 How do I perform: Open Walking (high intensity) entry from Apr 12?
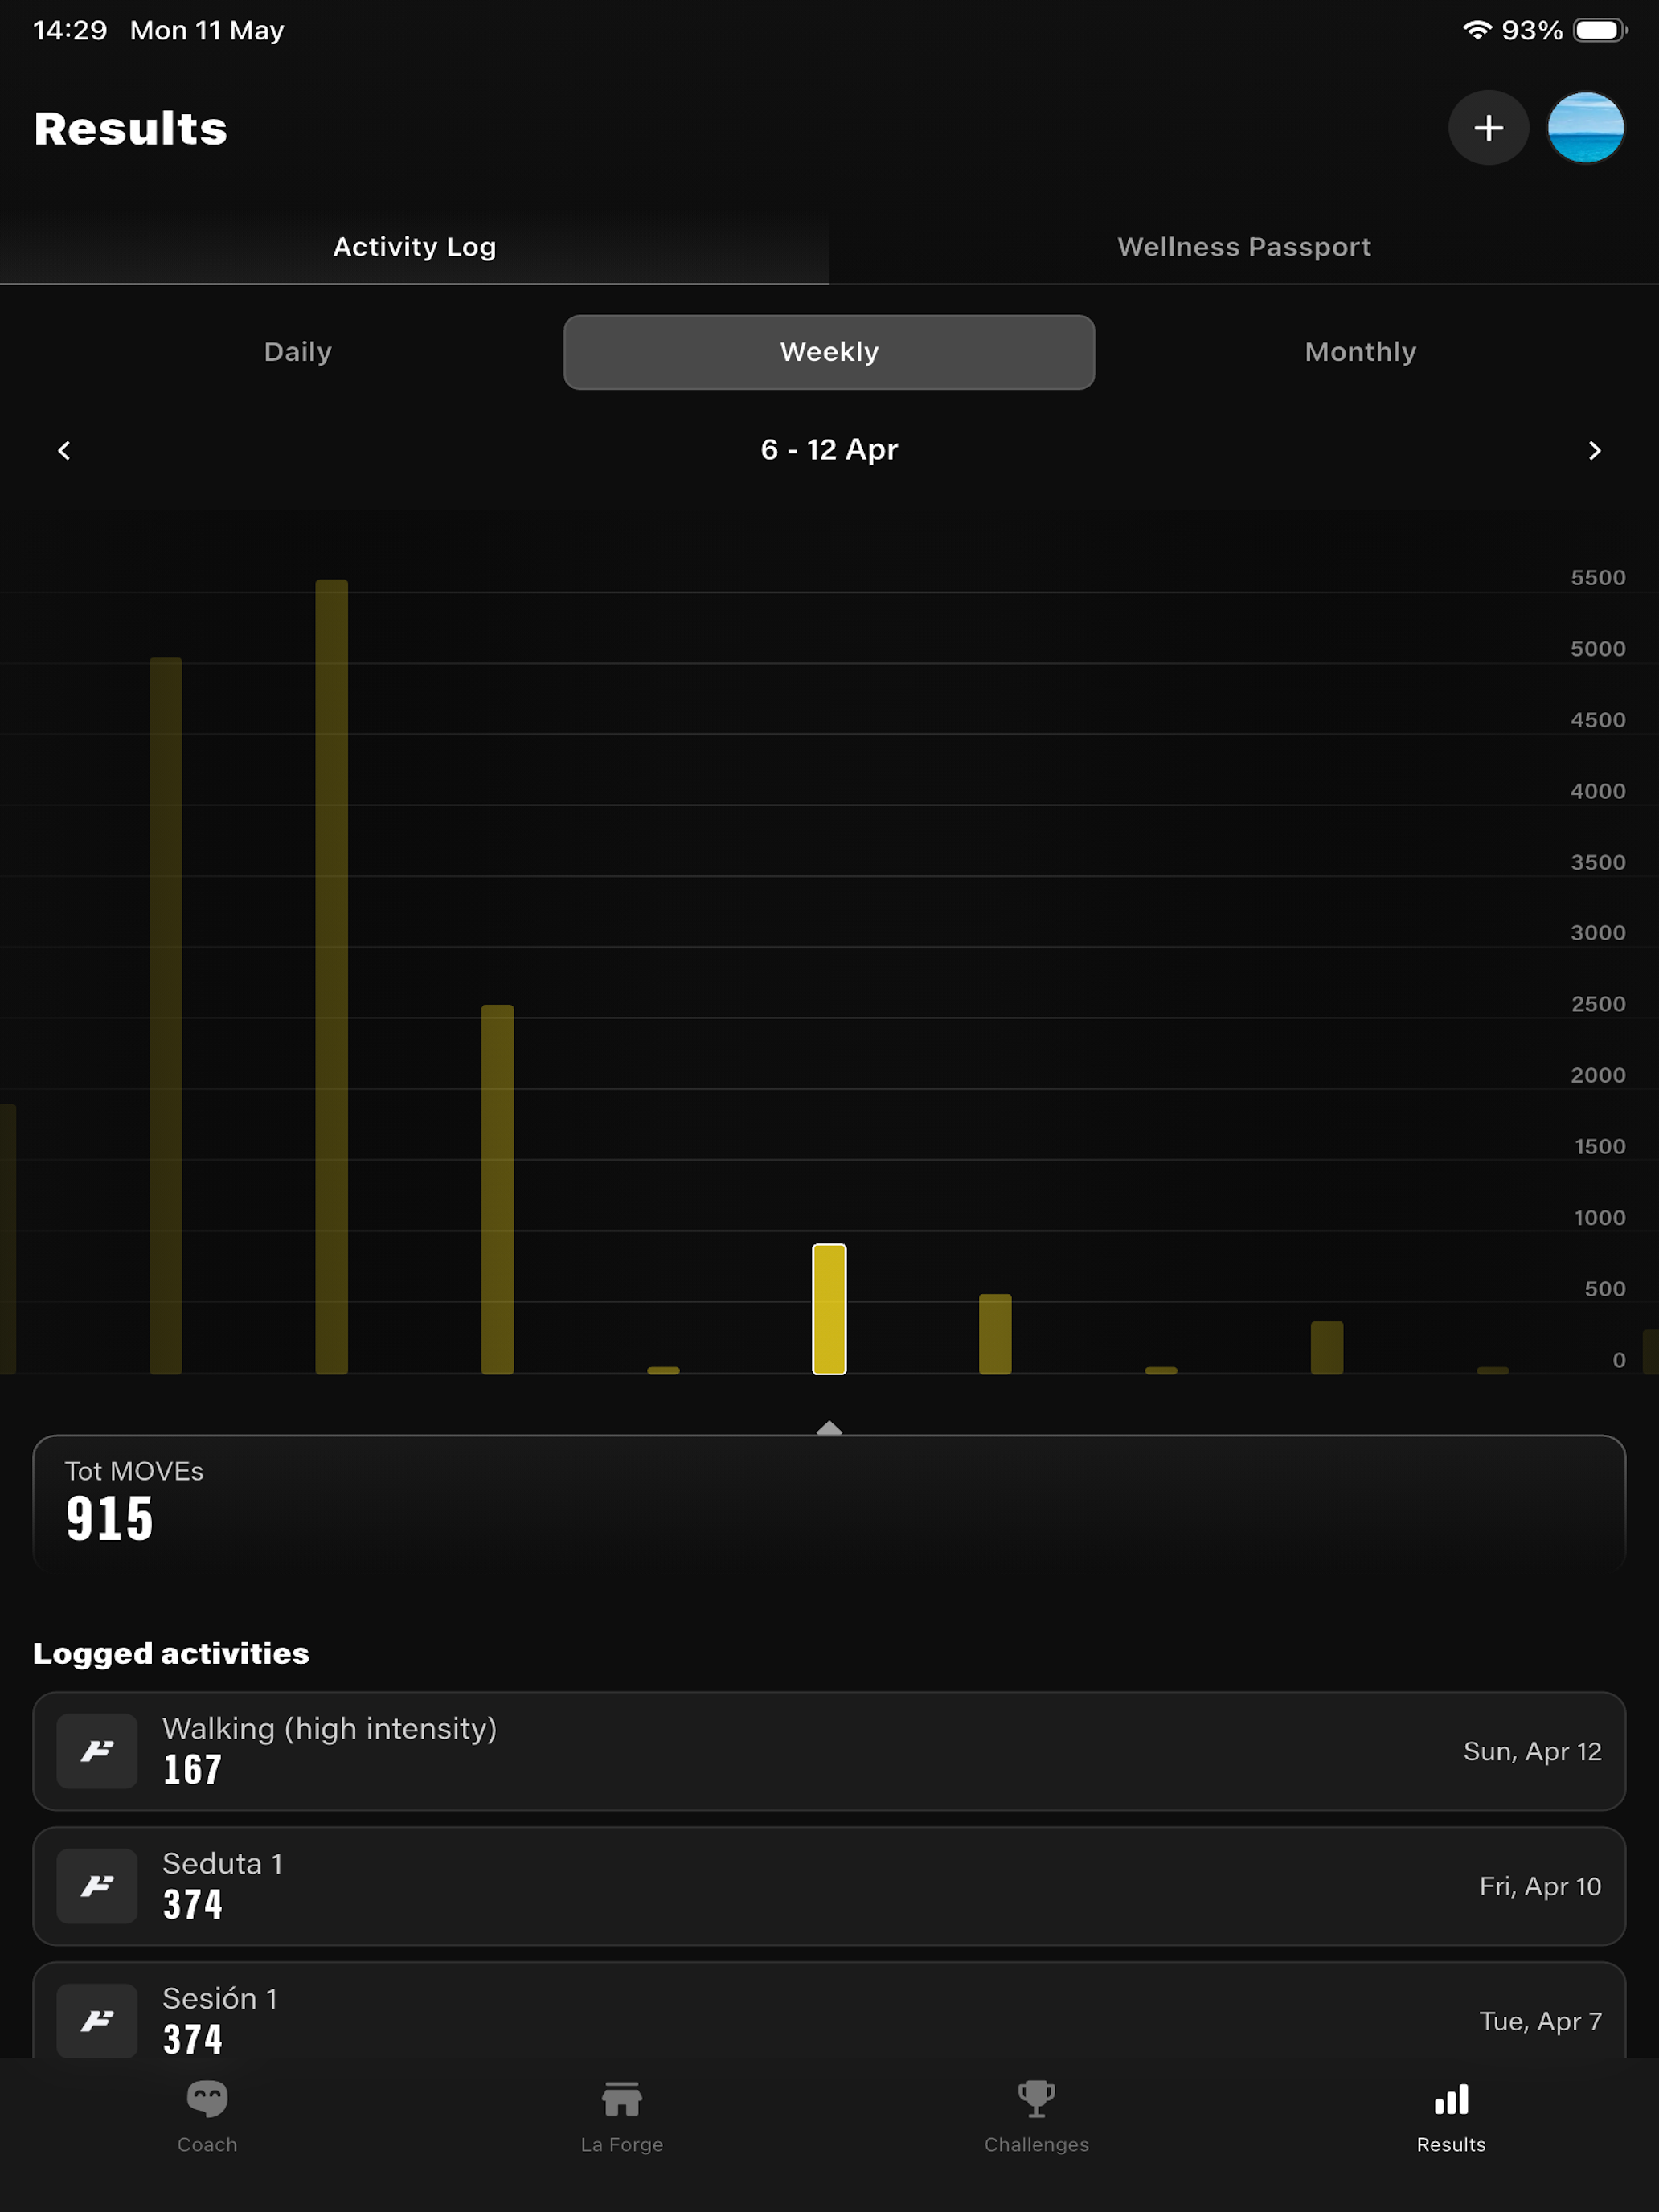coord(829,1751)
